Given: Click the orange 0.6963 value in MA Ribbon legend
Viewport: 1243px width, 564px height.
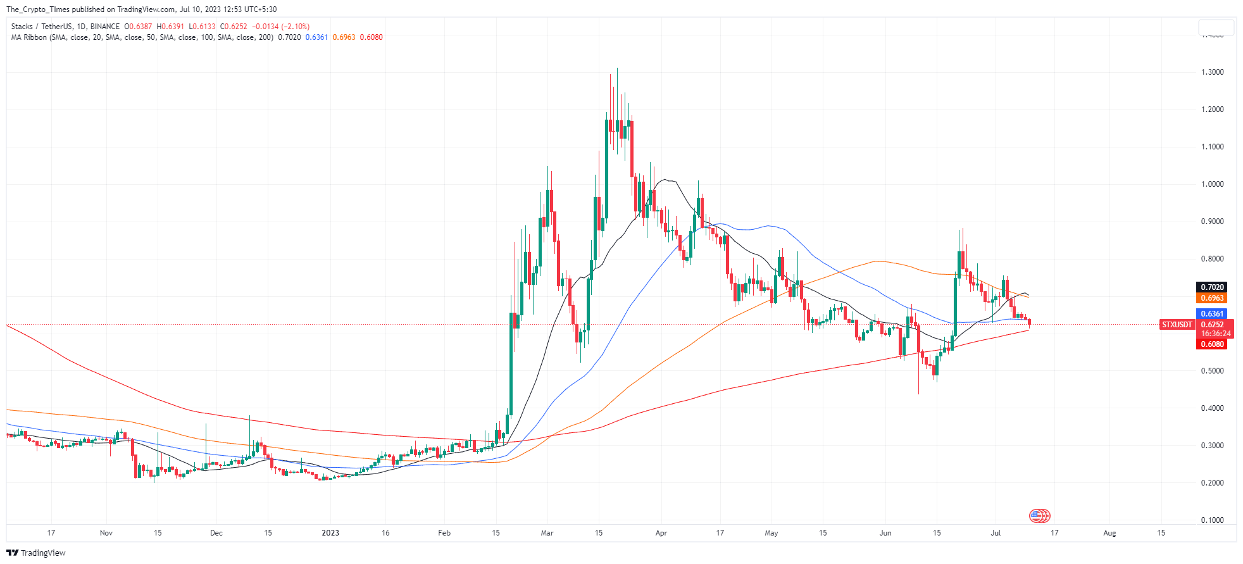Looking at the screenshot, I should tap(344, 37).
